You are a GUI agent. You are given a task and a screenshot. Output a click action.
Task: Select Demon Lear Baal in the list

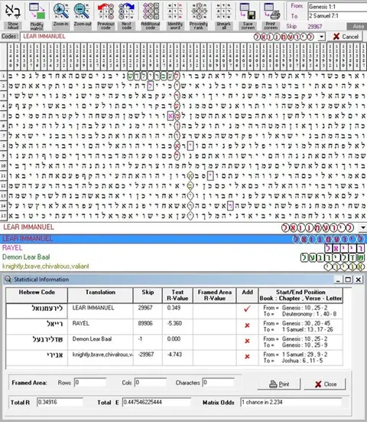click(183, 257)
